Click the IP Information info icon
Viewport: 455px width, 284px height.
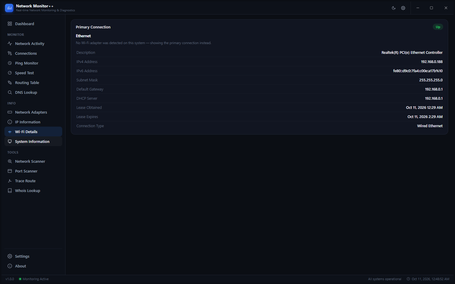[x=10, y=122]
